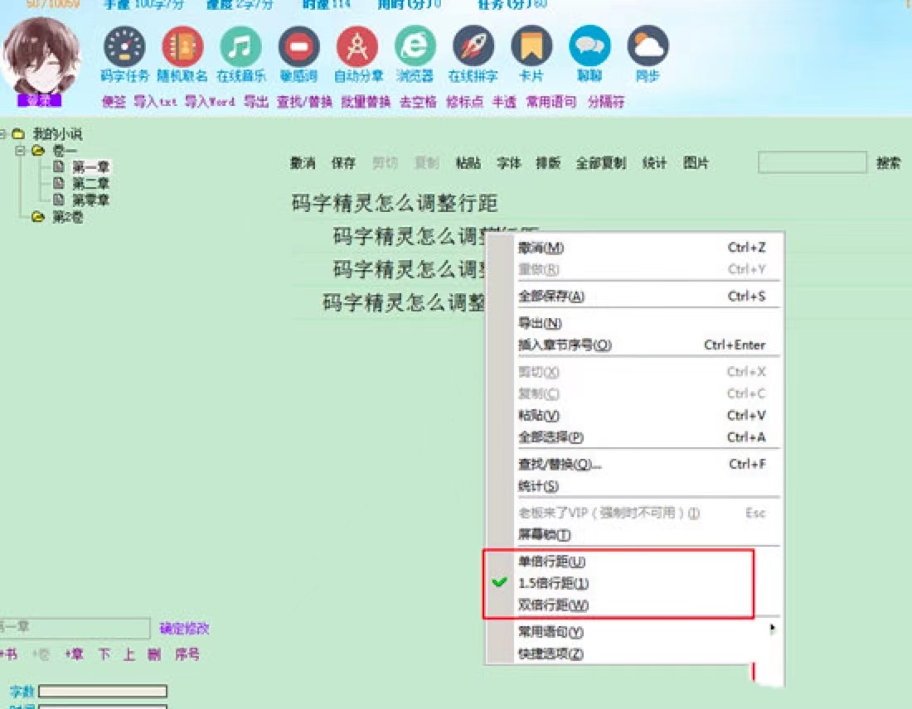Click +章 to add a chapter

pyautogui.click(x=74, y=654)
